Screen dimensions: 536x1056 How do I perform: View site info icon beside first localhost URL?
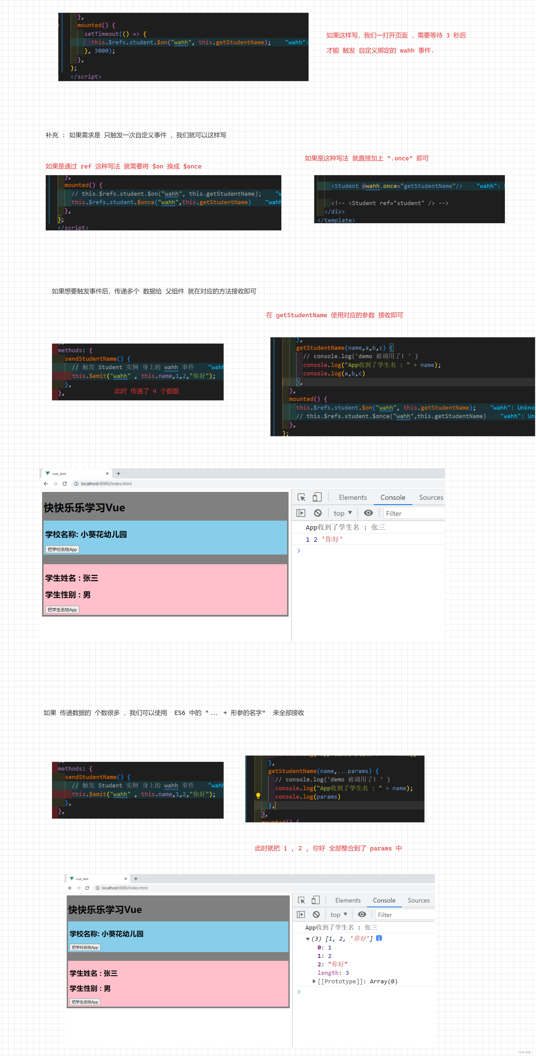coord(76,484)
